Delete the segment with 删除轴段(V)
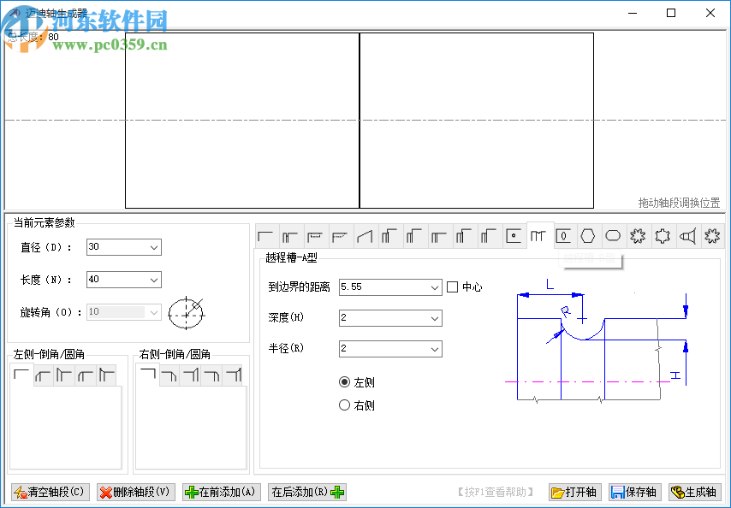The image size is (731, 508). [x=135, y=492]
